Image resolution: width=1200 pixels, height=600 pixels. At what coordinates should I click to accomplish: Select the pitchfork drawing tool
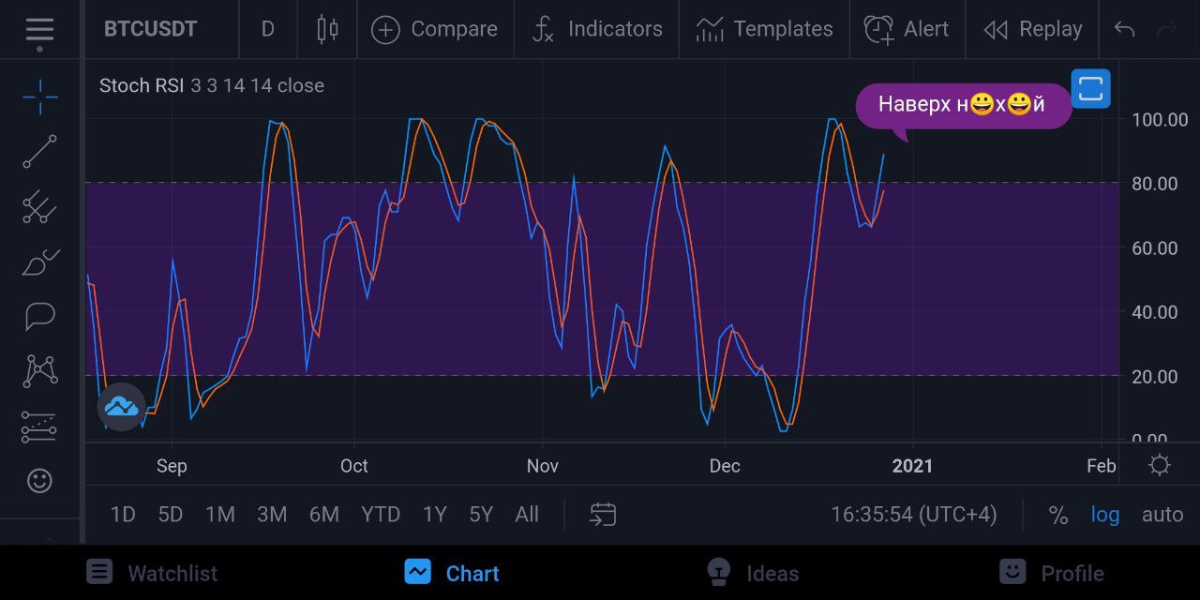tap(39, 207)
